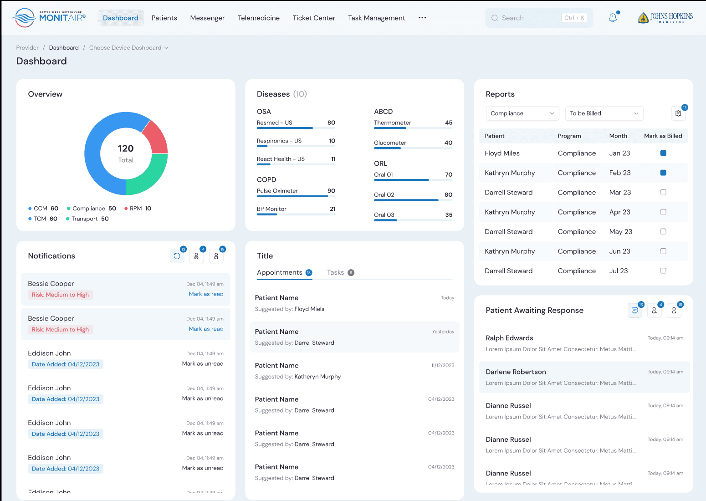Open appointment suggested by Katheryn Murphy
The height and width of the screenshot is (501, 706).
354,371
